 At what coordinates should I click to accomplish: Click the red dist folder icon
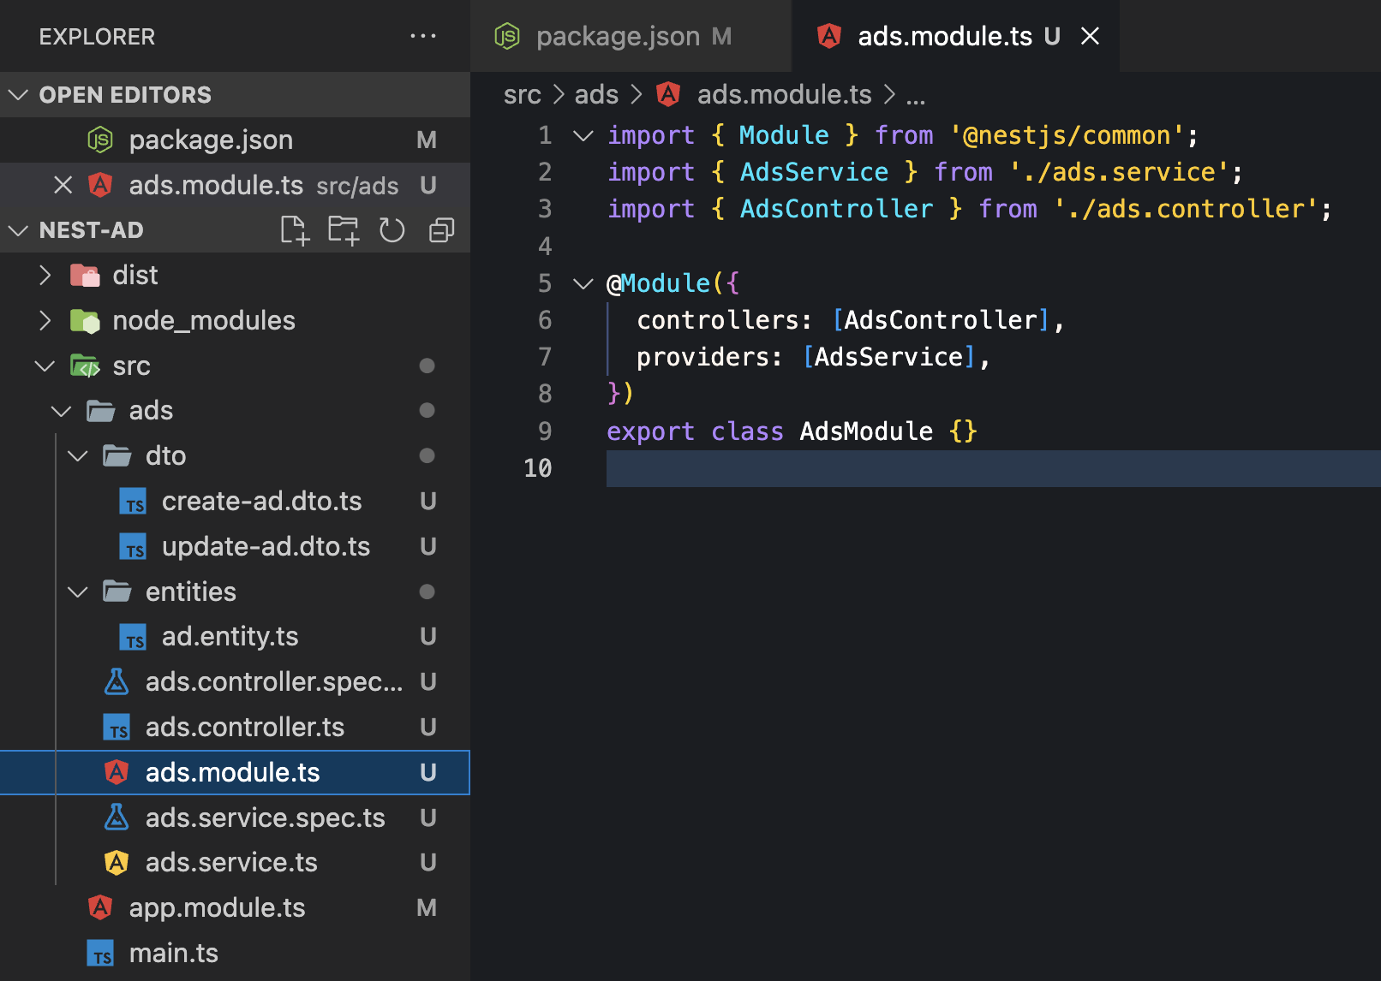85,275
